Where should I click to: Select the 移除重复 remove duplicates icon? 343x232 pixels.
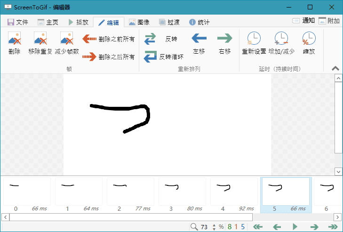click(40, 43)
